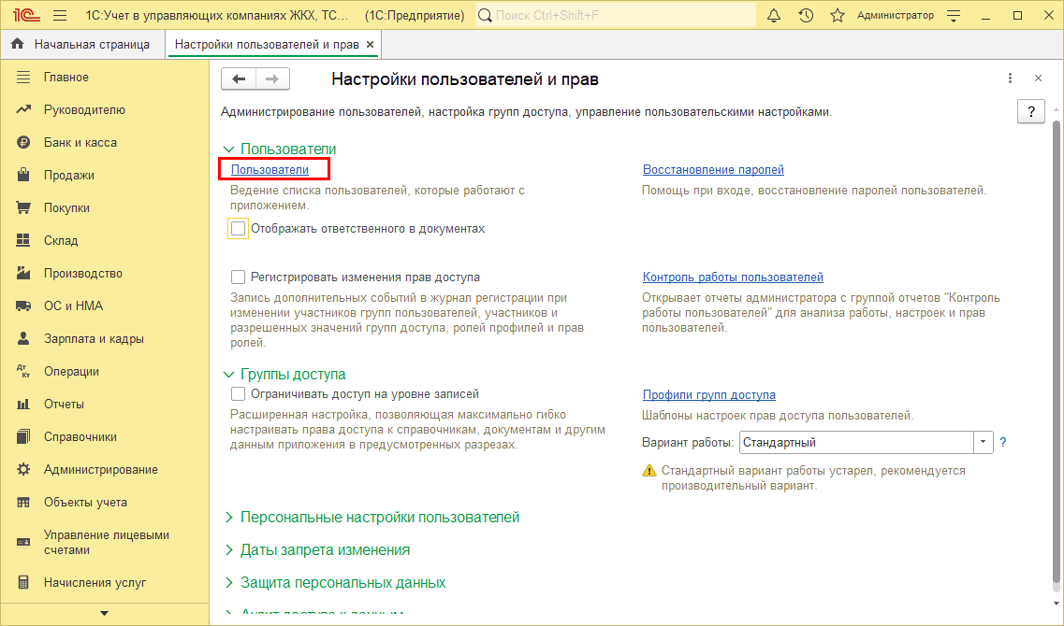Viewport: 1064px width, 626px height.
Task: Open the question mark help button
Action: coord(1030,111)
